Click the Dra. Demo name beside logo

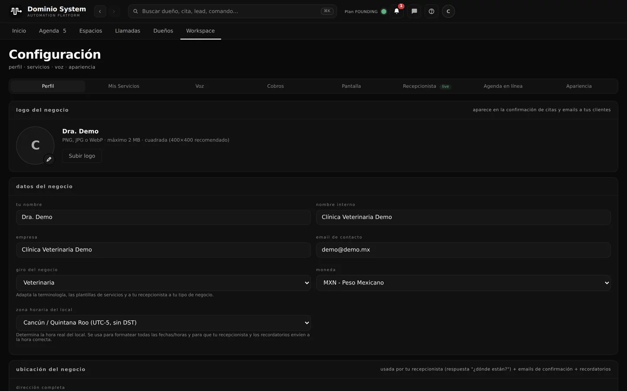81,131
